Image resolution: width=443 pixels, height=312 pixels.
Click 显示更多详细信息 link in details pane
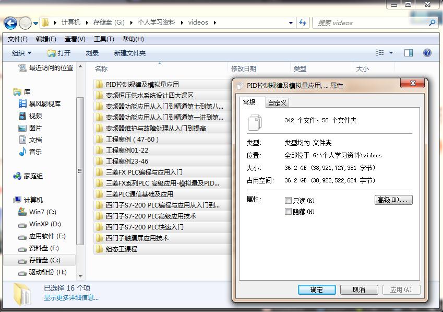point(71,298)
